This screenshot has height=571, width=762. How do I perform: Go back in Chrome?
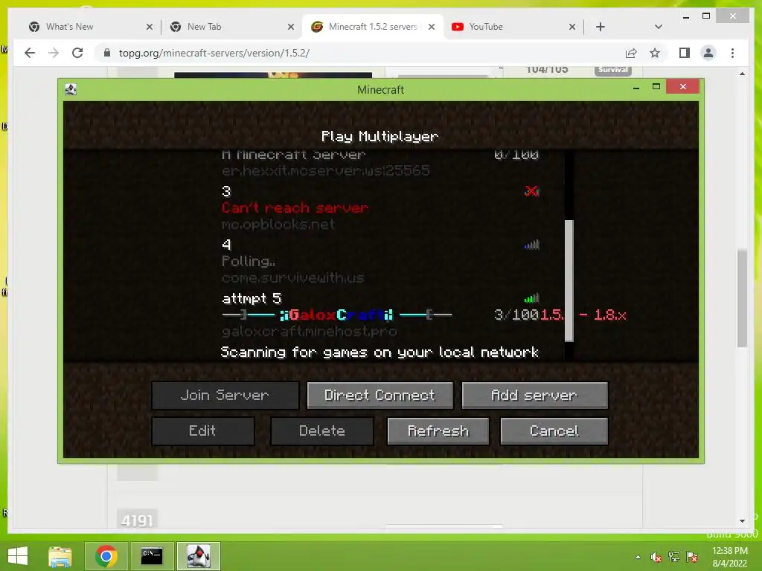pos(30,53)
